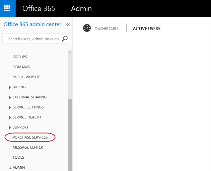Go to Message Center

[28, 147]
